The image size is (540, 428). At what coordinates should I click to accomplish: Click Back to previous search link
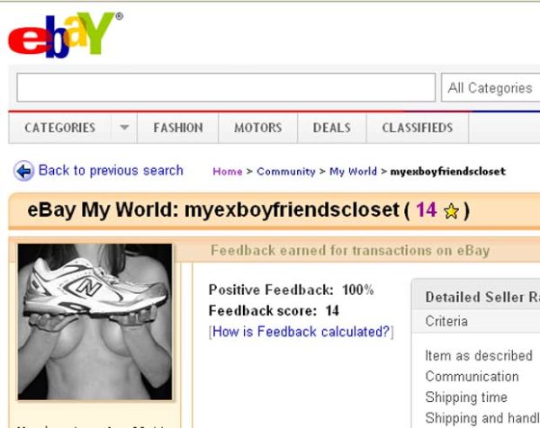111,170
